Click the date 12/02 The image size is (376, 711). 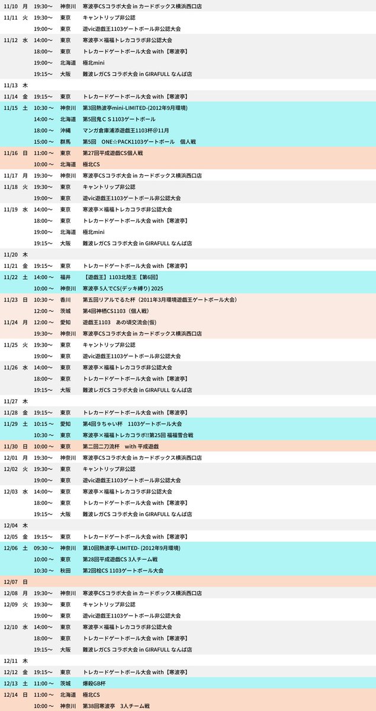[x=11, y=469]
